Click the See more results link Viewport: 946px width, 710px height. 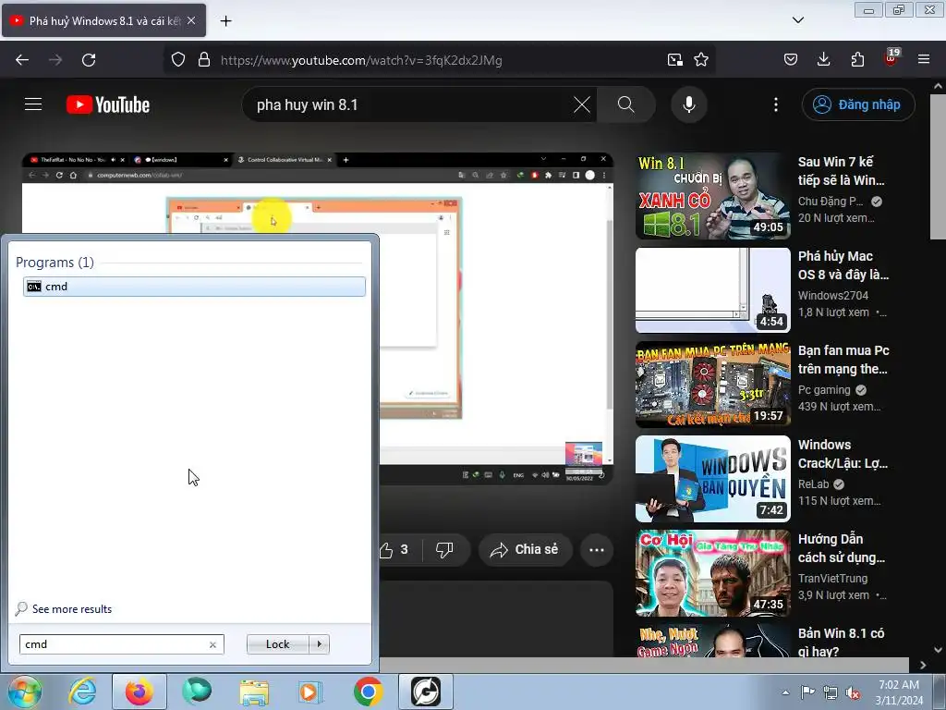72,609
